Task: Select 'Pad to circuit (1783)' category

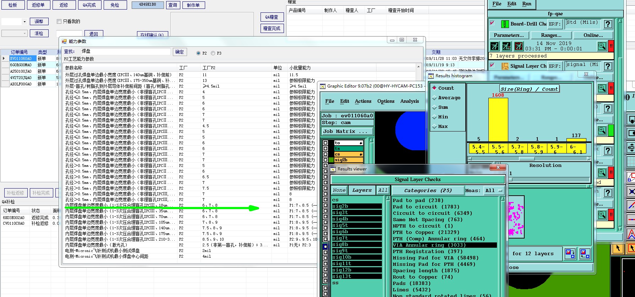Action: click(x=426, y=207)
